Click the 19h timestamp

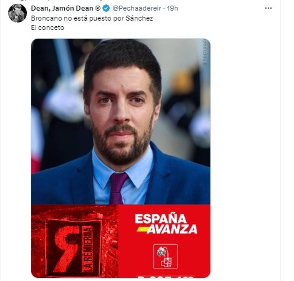172,8
